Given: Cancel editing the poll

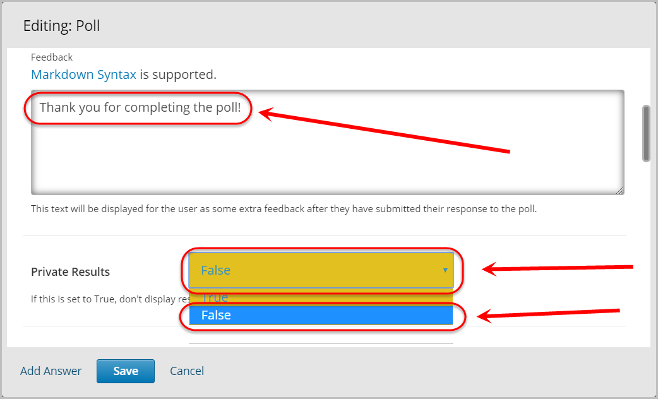Looking at the screenshot, I should [x=187, y=371].
